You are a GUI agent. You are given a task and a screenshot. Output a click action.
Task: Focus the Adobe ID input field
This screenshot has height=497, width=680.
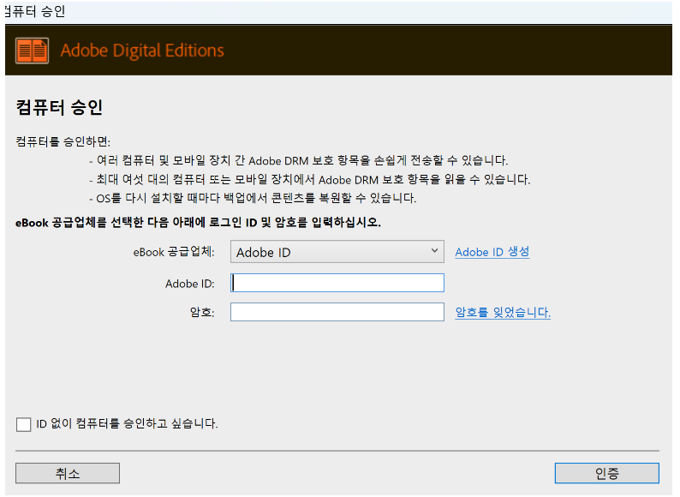(337, 283)
